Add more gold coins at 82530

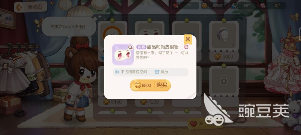204,6
